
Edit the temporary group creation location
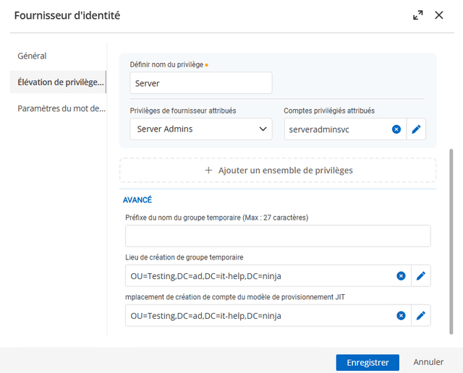click(420, 276)
